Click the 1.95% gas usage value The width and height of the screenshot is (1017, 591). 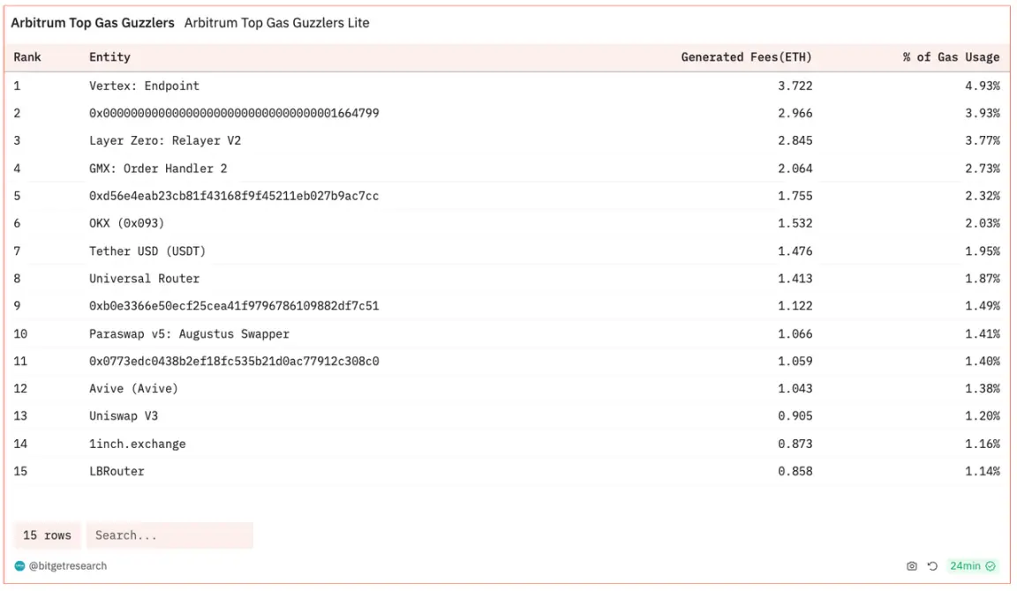(983, 251)
